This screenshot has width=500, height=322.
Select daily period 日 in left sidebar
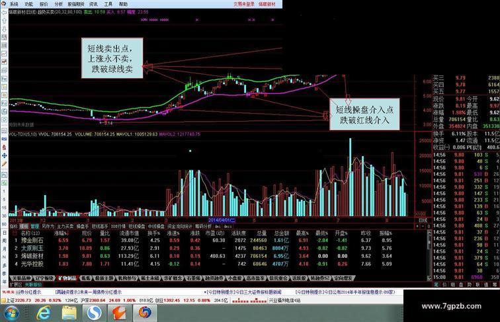pos(4,233)
